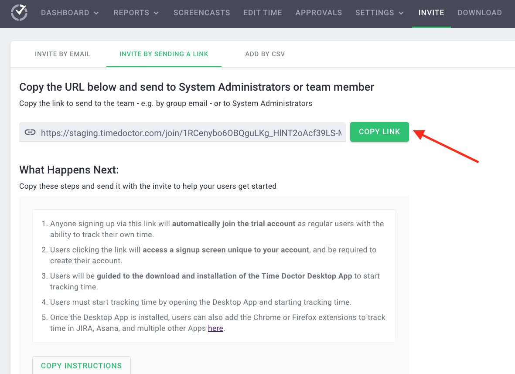Click the chain link icon beside the URL
Viewport: 515px width, 374px height.
point(30,132)
